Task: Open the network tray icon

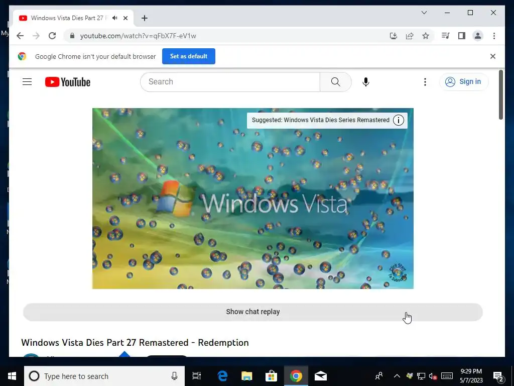Action: pos(421,376)
